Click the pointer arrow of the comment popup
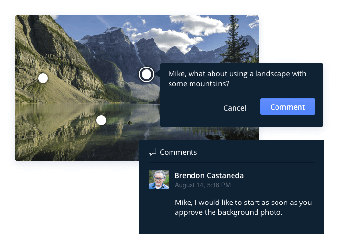 click(x=158, y=74)
